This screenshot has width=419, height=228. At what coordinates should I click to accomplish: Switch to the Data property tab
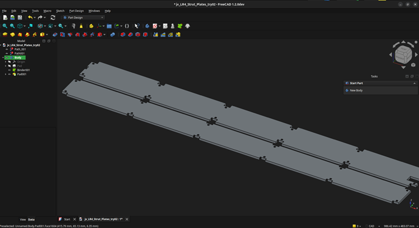tap(31, 220)
